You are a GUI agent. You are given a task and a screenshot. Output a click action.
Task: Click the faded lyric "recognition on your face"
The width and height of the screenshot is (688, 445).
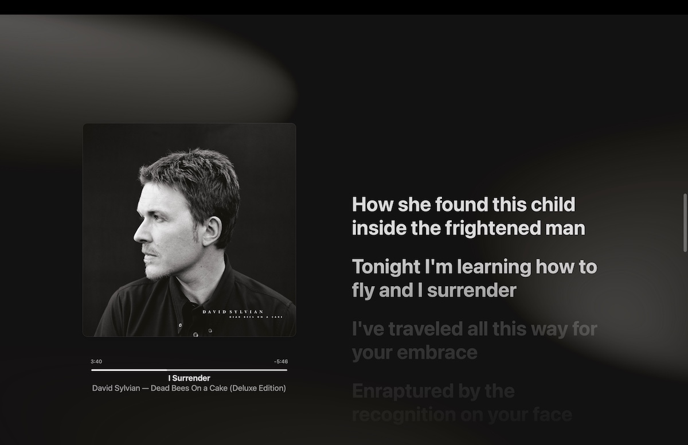click(x=462, y=414)
